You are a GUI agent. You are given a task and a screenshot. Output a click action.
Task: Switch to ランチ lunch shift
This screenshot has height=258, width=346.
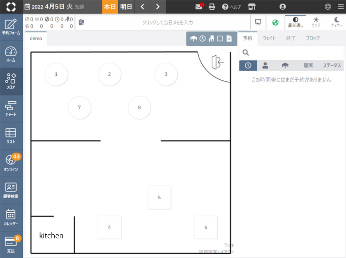point(316,22)
